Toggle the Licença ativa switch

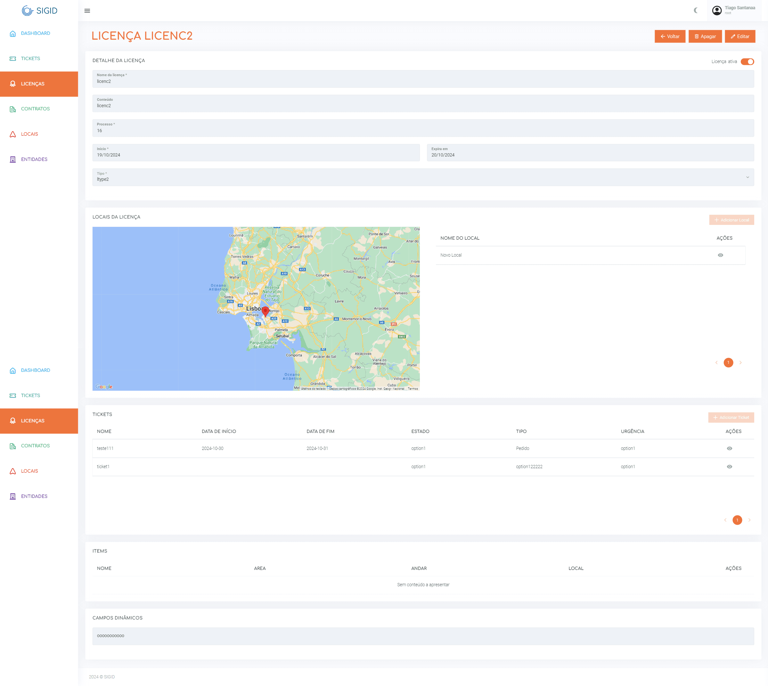pyautogui.click(x=747, y=61)
